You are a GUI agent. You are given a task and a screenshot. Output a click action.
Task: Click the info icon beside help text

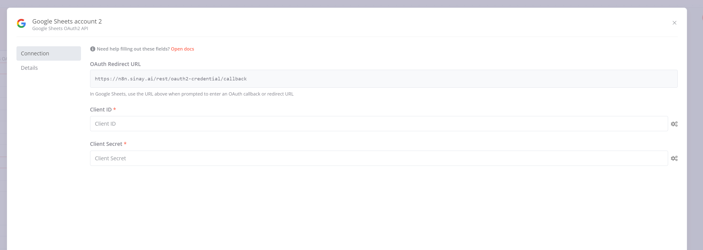[93, 49]
